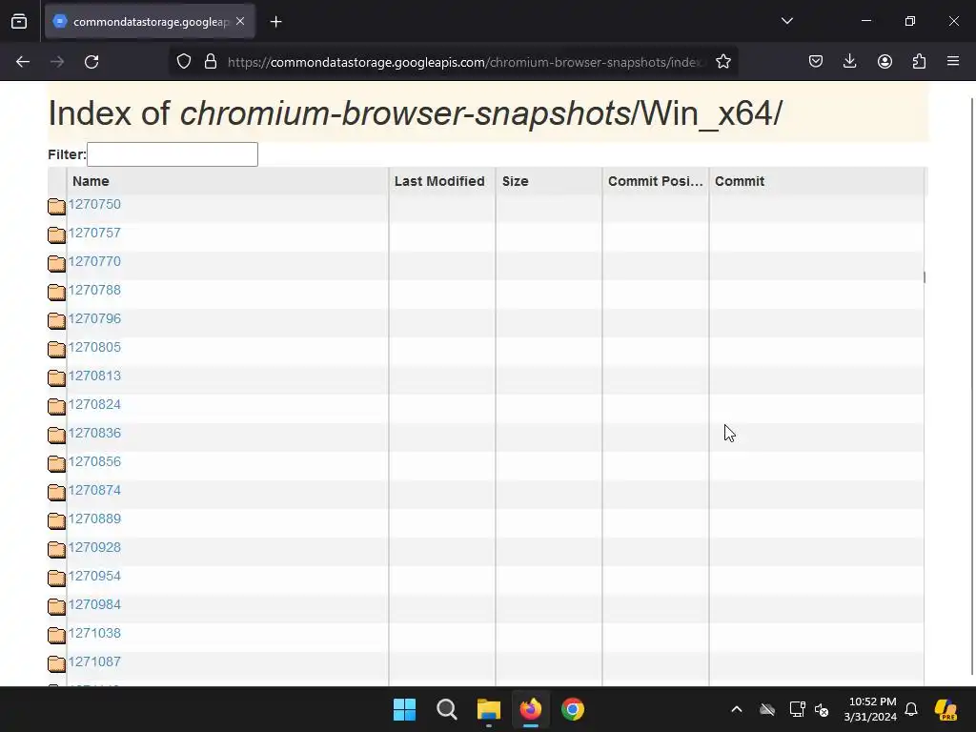The height and width of the screenshot is (732, 976).
Task: Open folder 1270770
Action: 94,261
